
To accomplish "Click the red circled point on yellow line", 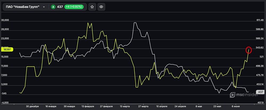I will (x=249, y=50).
